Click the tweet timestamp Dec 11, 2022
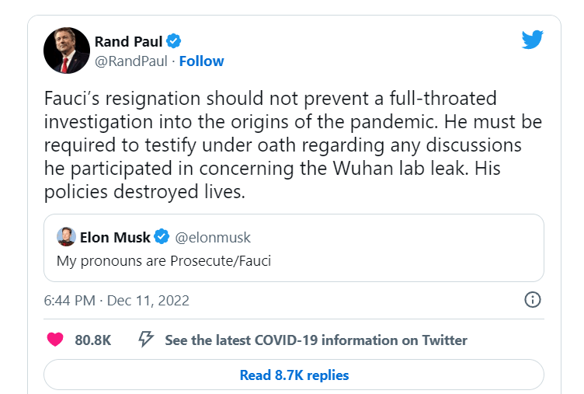Image resolution: width=584 pixels, height=394 pixels. point(116,300)
